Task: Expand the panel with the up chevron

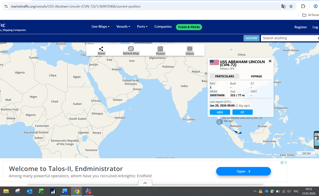Action: click(145, 183)
